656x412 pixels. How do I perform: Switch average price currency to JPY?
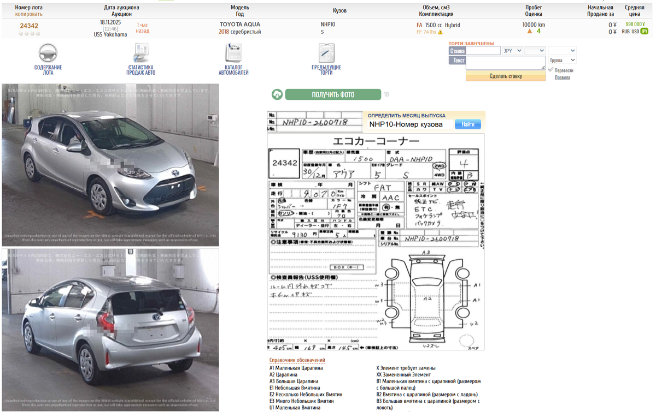[x=645, y=31]
